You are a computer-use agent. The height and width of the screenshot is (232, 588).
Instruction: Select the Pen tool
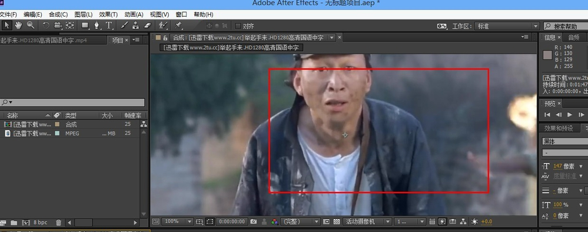(x=97, y=25)
